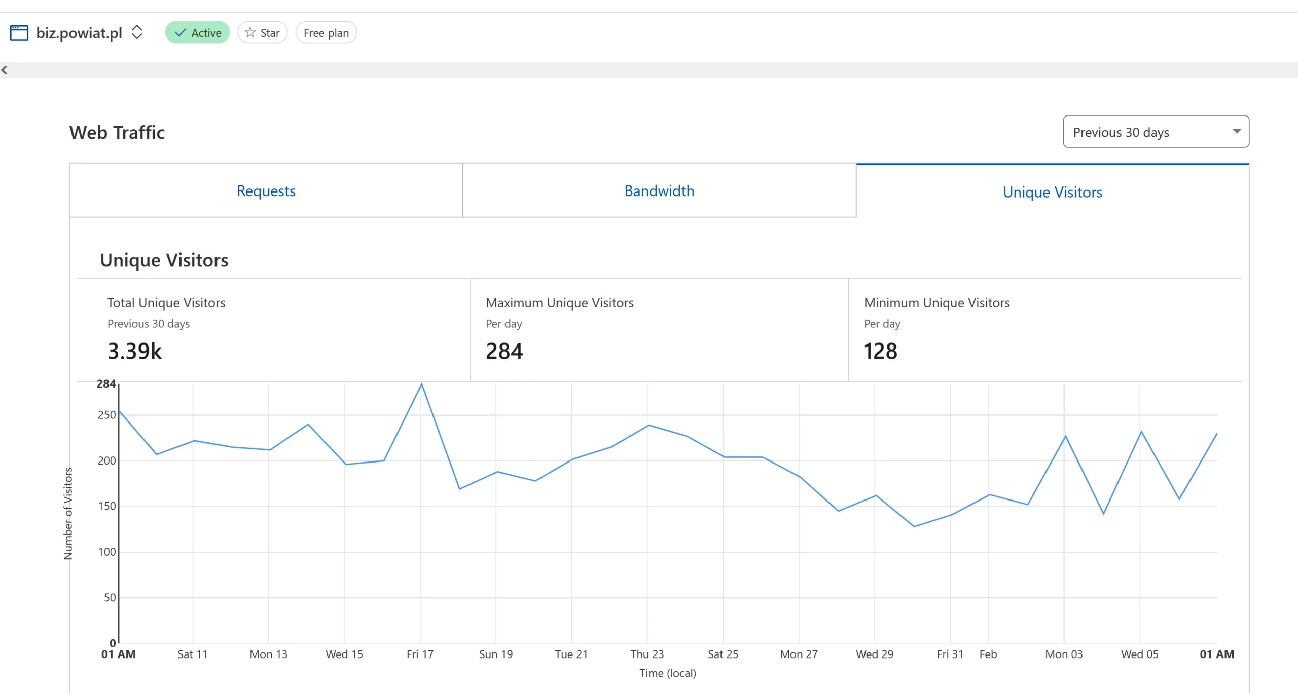Image resolution: width=1298 pixels, height=693 pixels.
Task: Click the Maximum Unique Visitors 284 value
Action: pyautogui.click(x=504, y=351)
